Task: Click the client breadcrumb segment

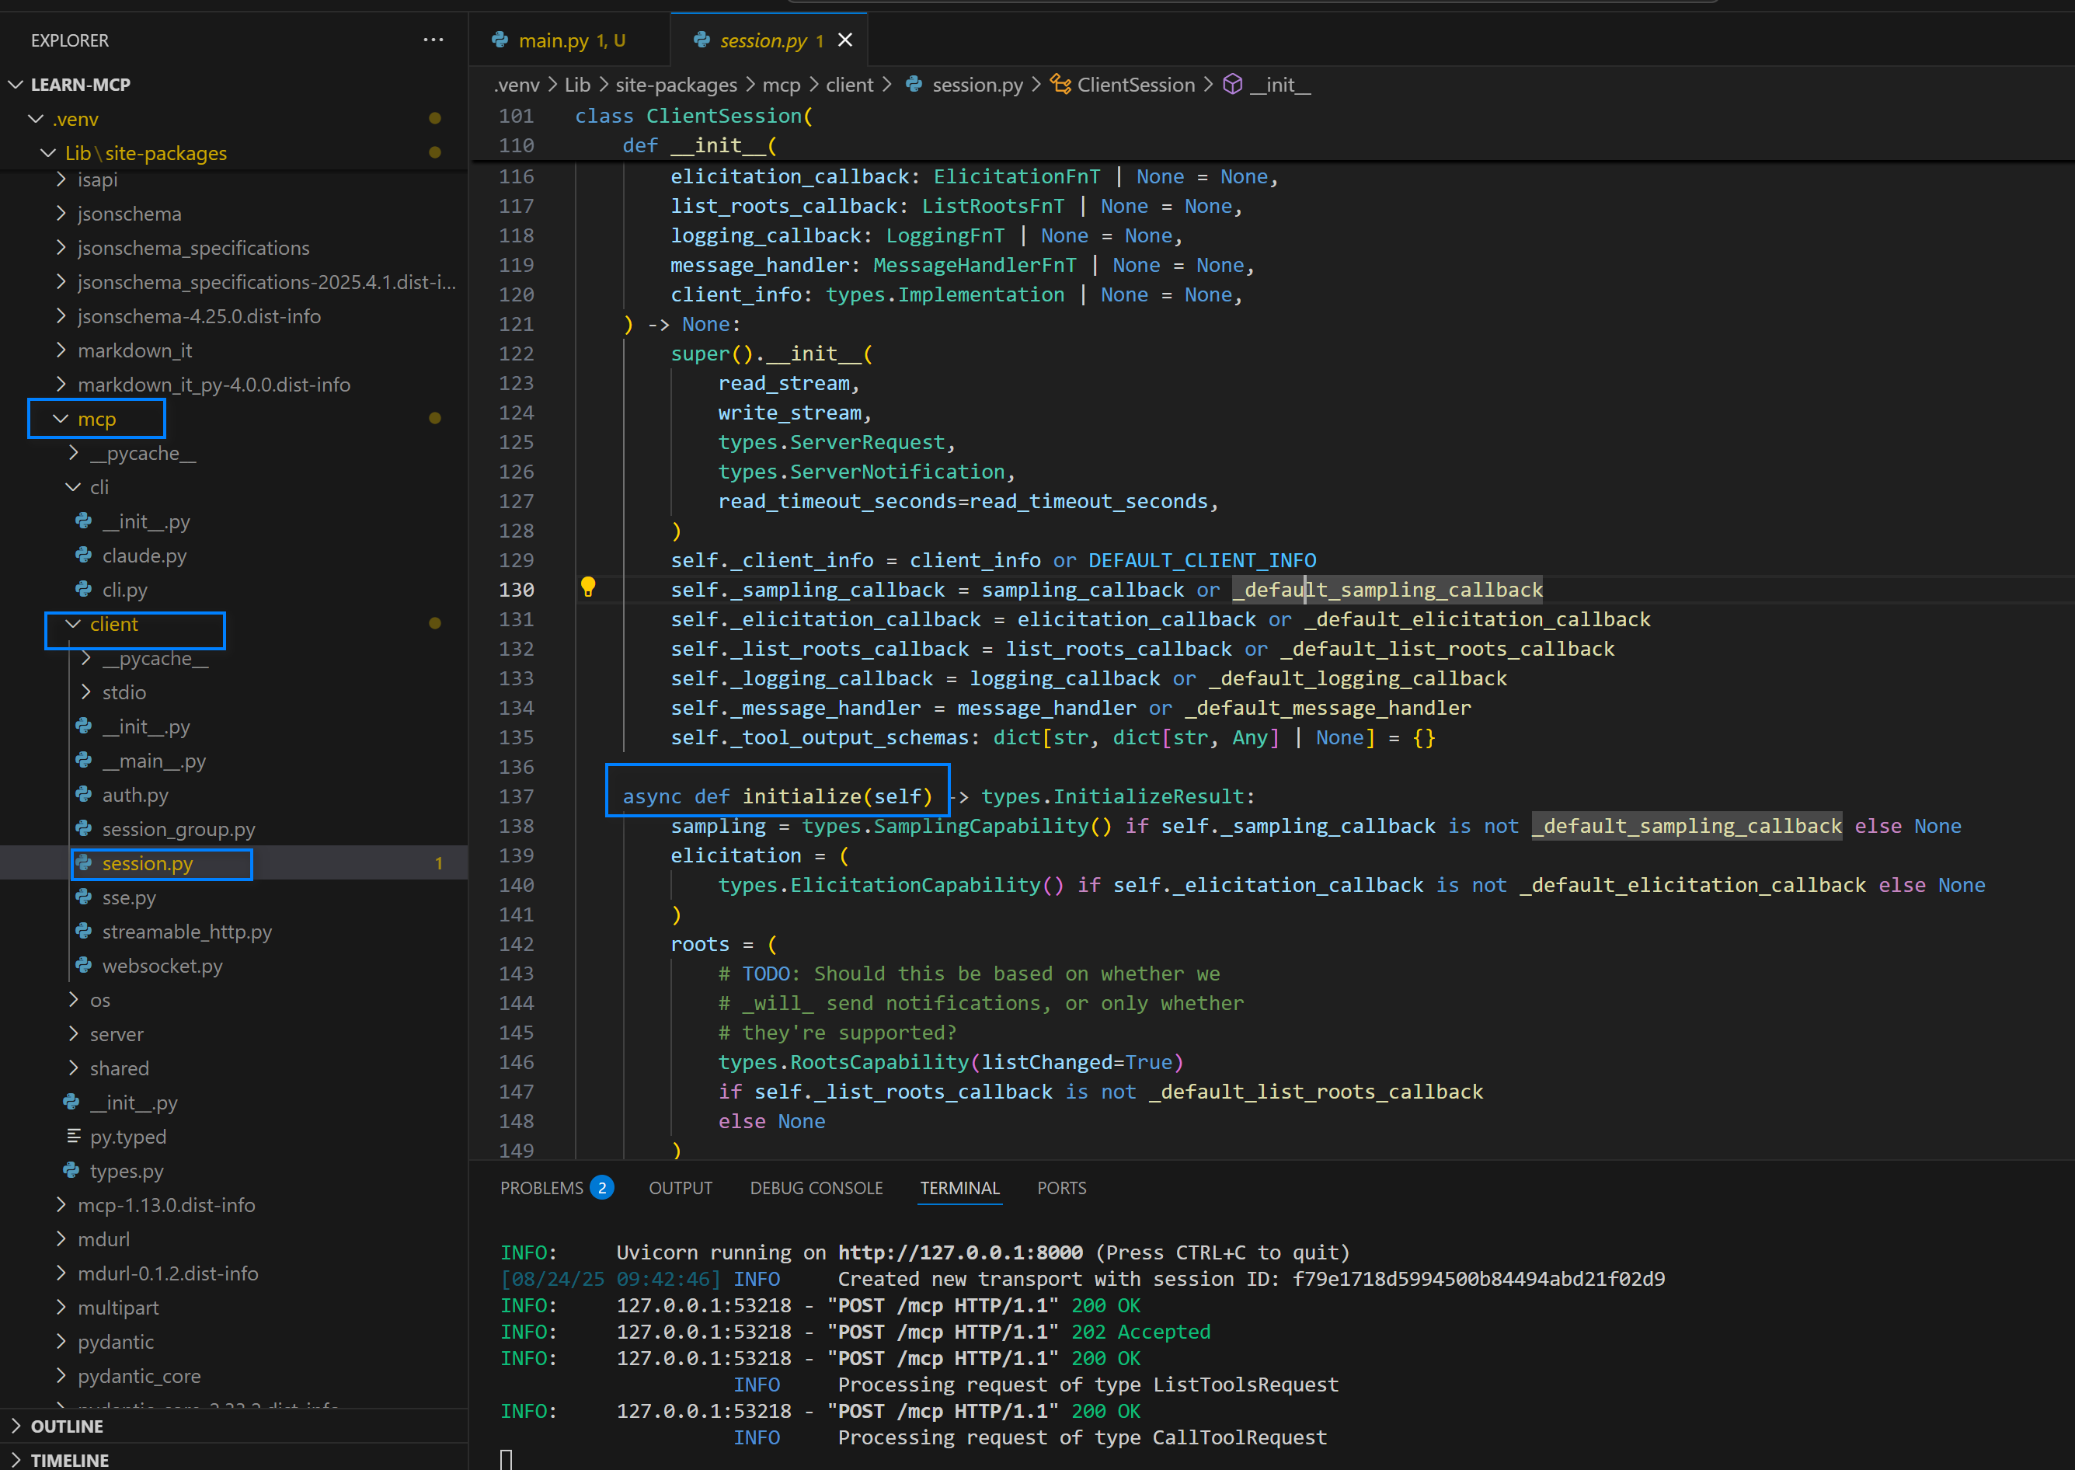Action: click(849, 84)
